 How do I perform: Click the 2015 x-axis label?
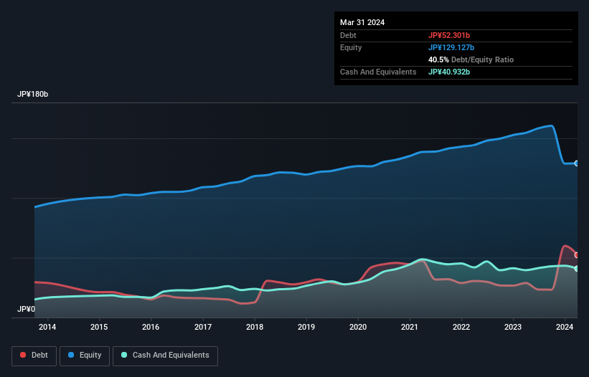click(x=99, y=327)
